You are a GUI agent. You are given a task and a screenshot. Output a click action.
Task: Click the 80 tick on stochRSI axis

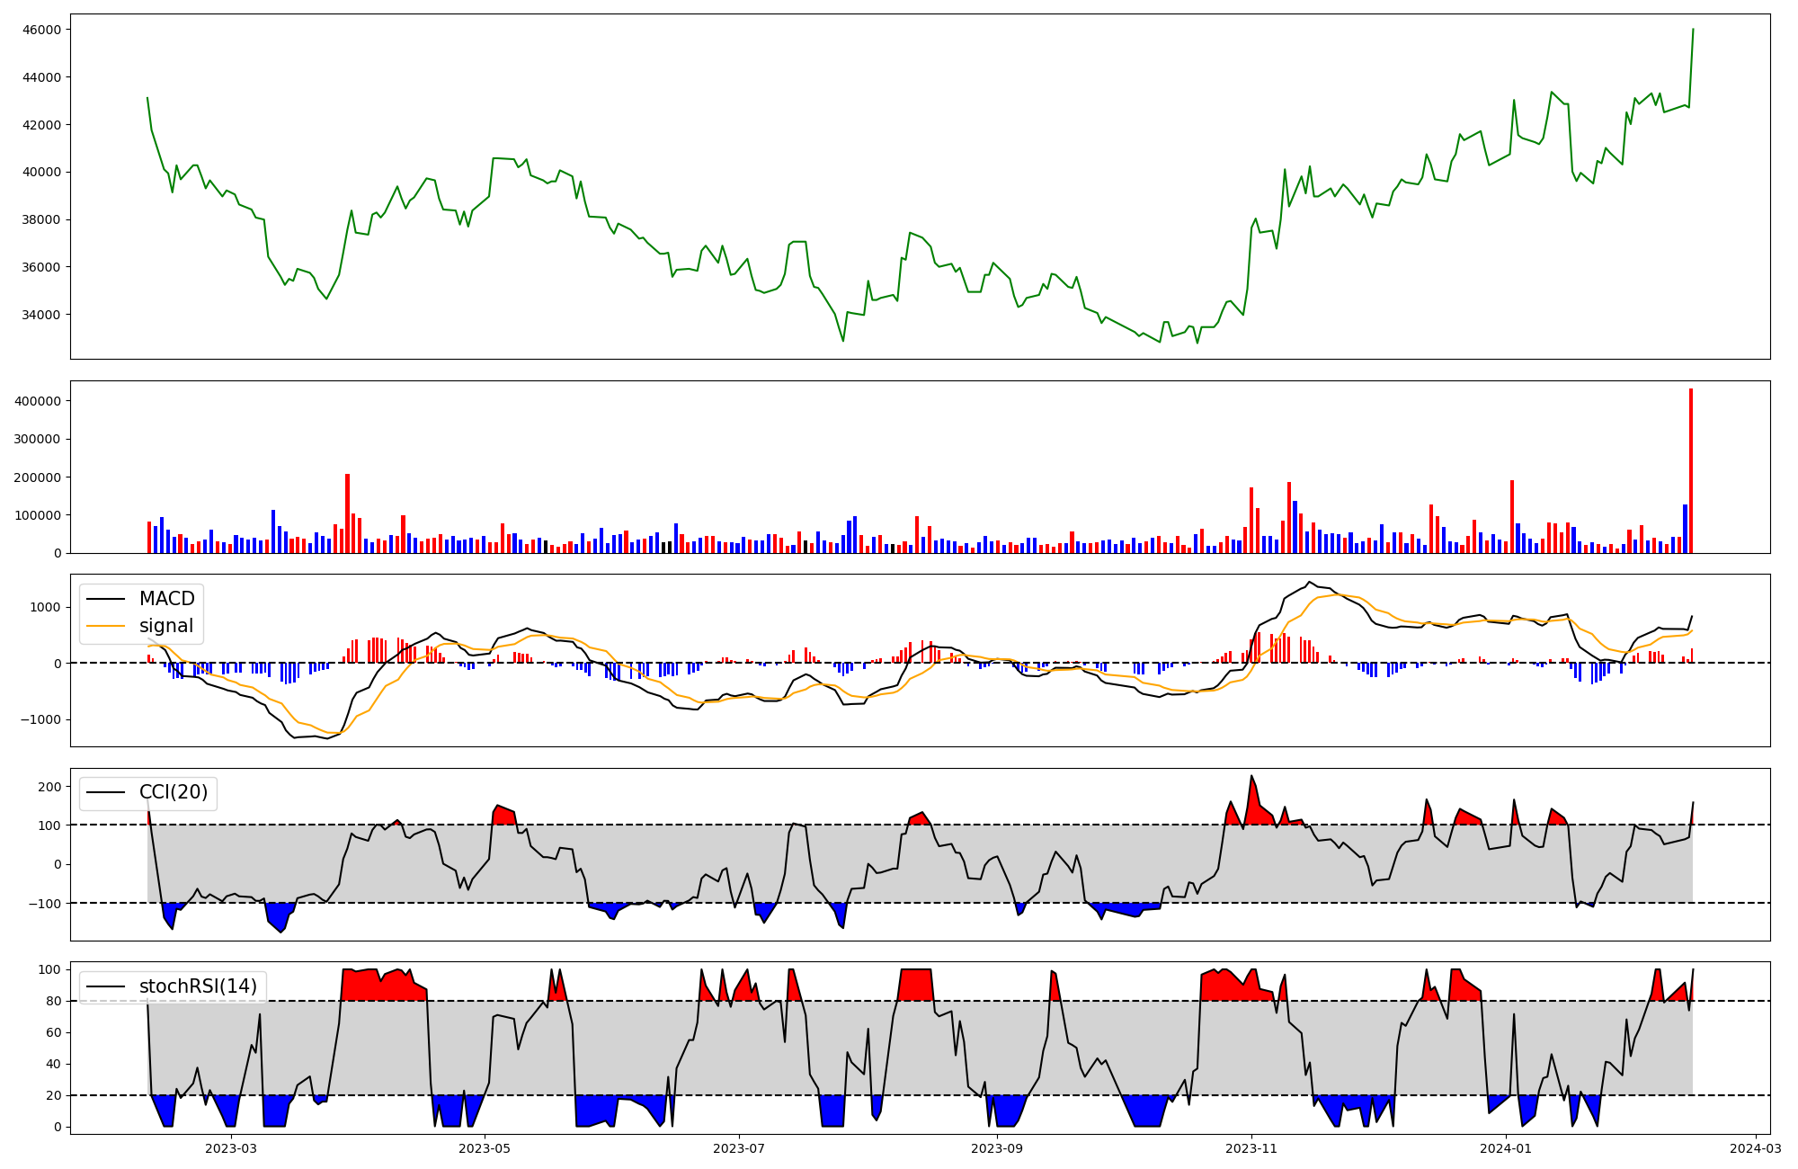tap(56, 1001)
